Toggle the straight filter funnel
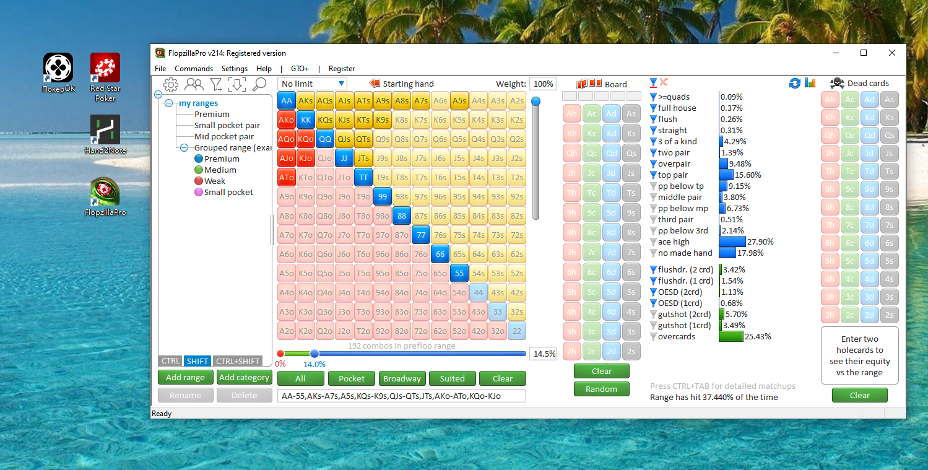Screen dimensions: 928x470 (x=653, y=131)
